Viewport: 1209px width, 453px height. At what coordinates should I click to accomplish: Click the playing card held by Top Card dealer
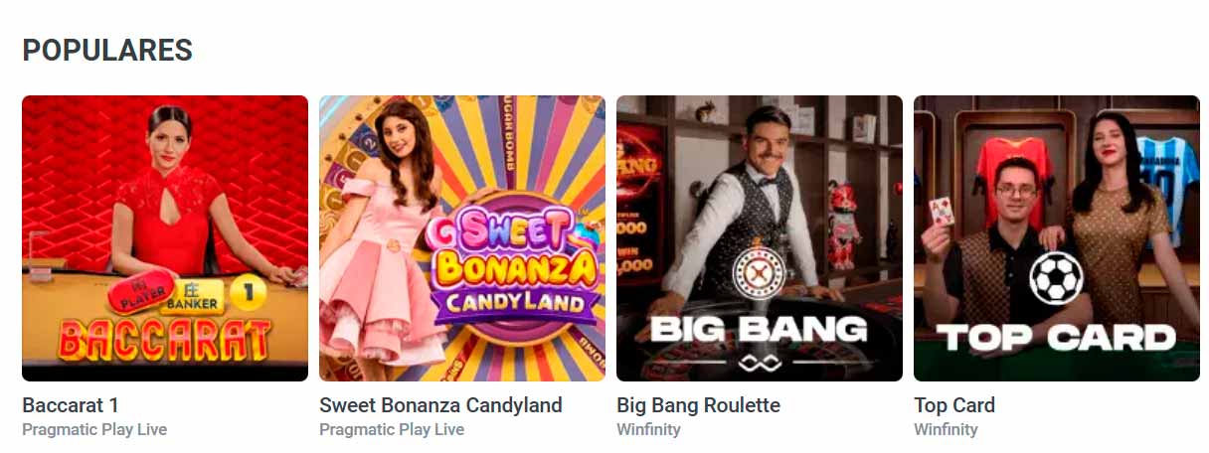(941, 210)
